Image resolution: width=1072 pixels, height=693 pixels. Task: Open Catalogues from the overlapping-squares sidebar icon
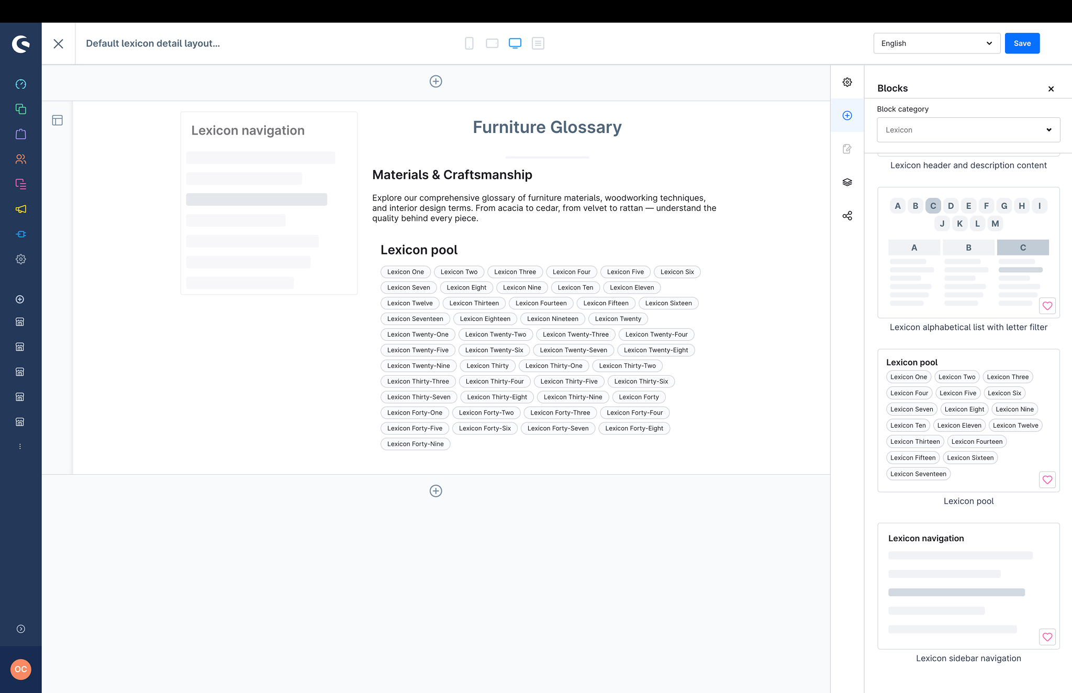coord(20,109)
